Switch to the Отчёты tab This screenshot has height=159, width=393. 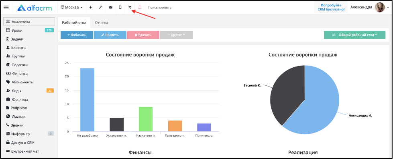pyautogui.click(x=101, y=23)
